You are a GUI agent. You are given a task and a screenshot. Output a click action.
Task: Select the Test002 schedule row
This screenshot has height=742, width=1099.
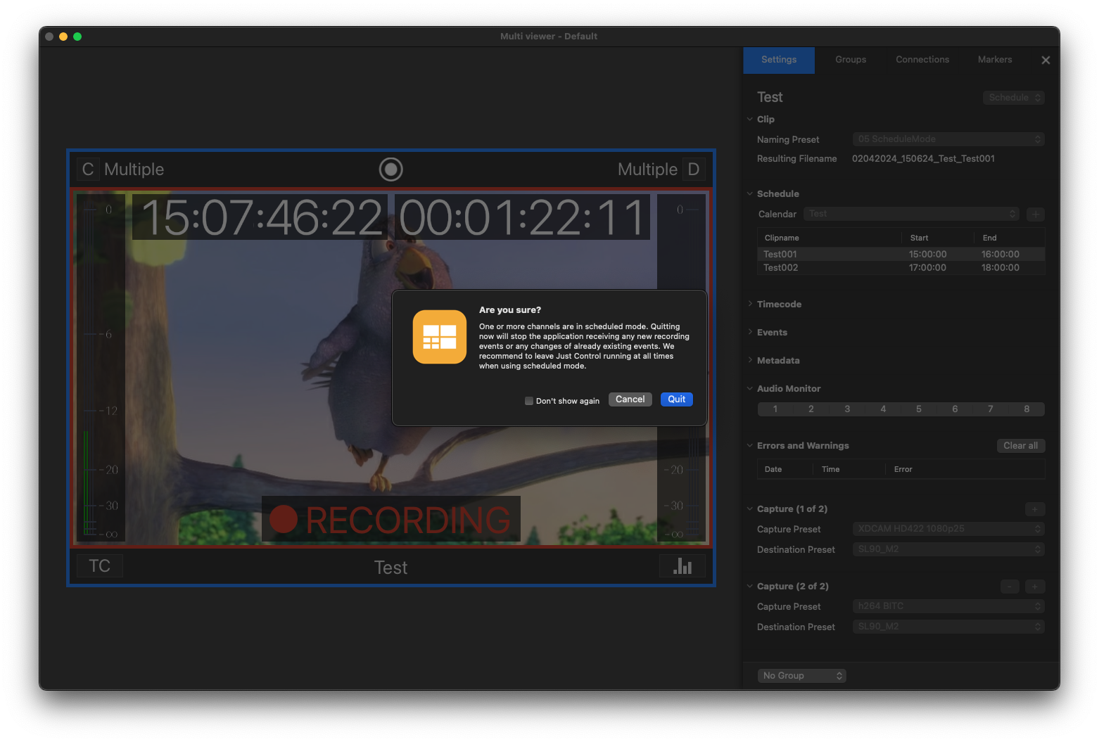901,268
